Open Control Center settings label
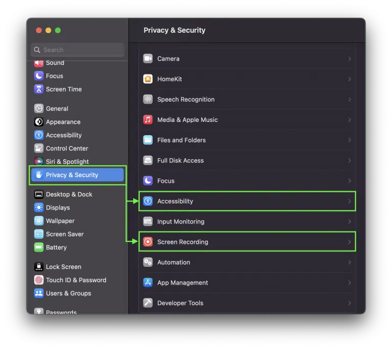 pos(67,148)
